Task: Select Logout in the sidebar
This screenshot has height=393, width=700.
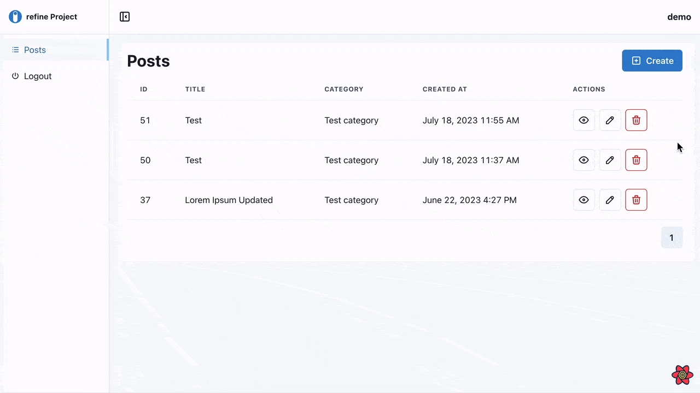Action: 38,76
